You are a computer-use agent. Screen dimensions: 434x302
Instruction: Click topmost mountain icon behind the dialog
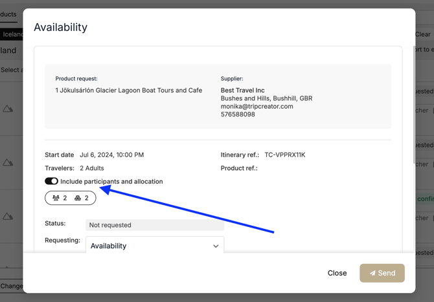(x=8, y=109)
